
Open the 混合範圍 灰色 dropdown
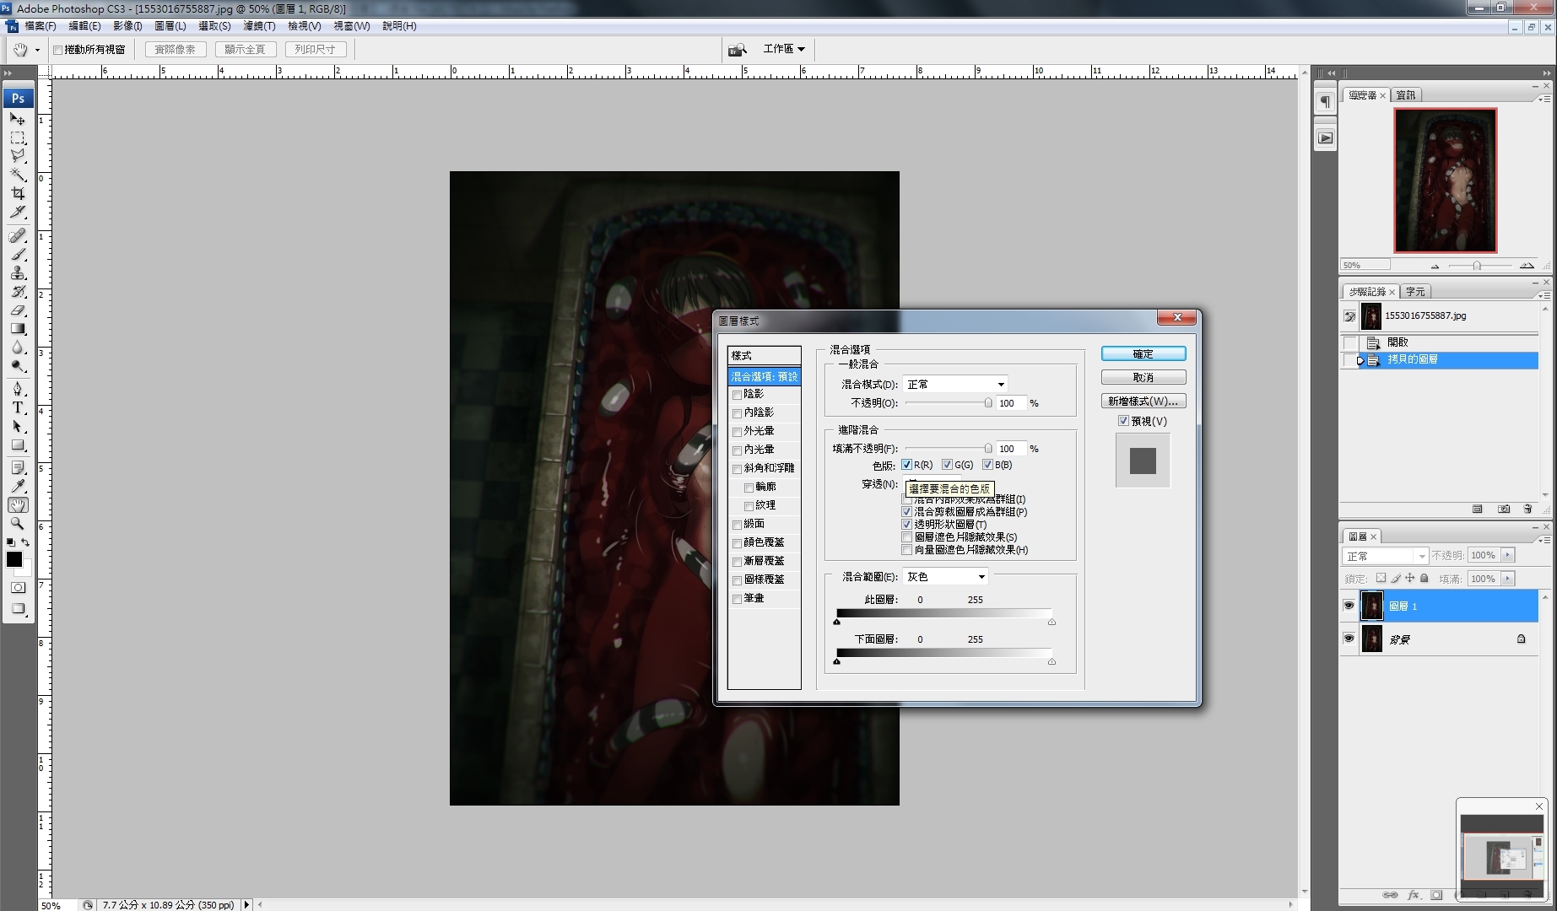[945, 577]
